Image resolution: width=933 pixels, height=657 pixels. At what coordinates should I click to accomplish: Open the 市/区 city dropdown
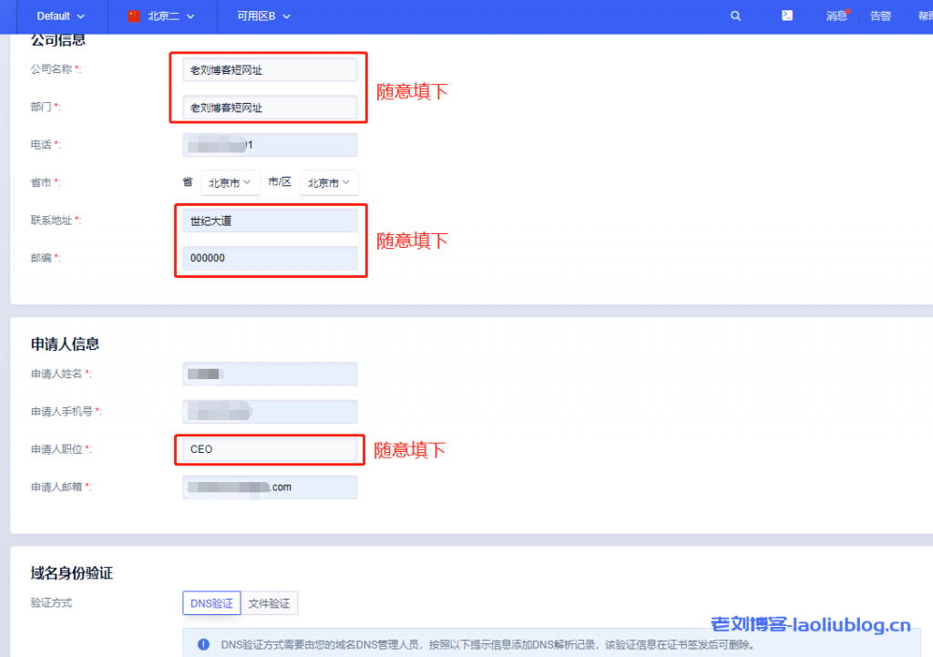point(328,183)
